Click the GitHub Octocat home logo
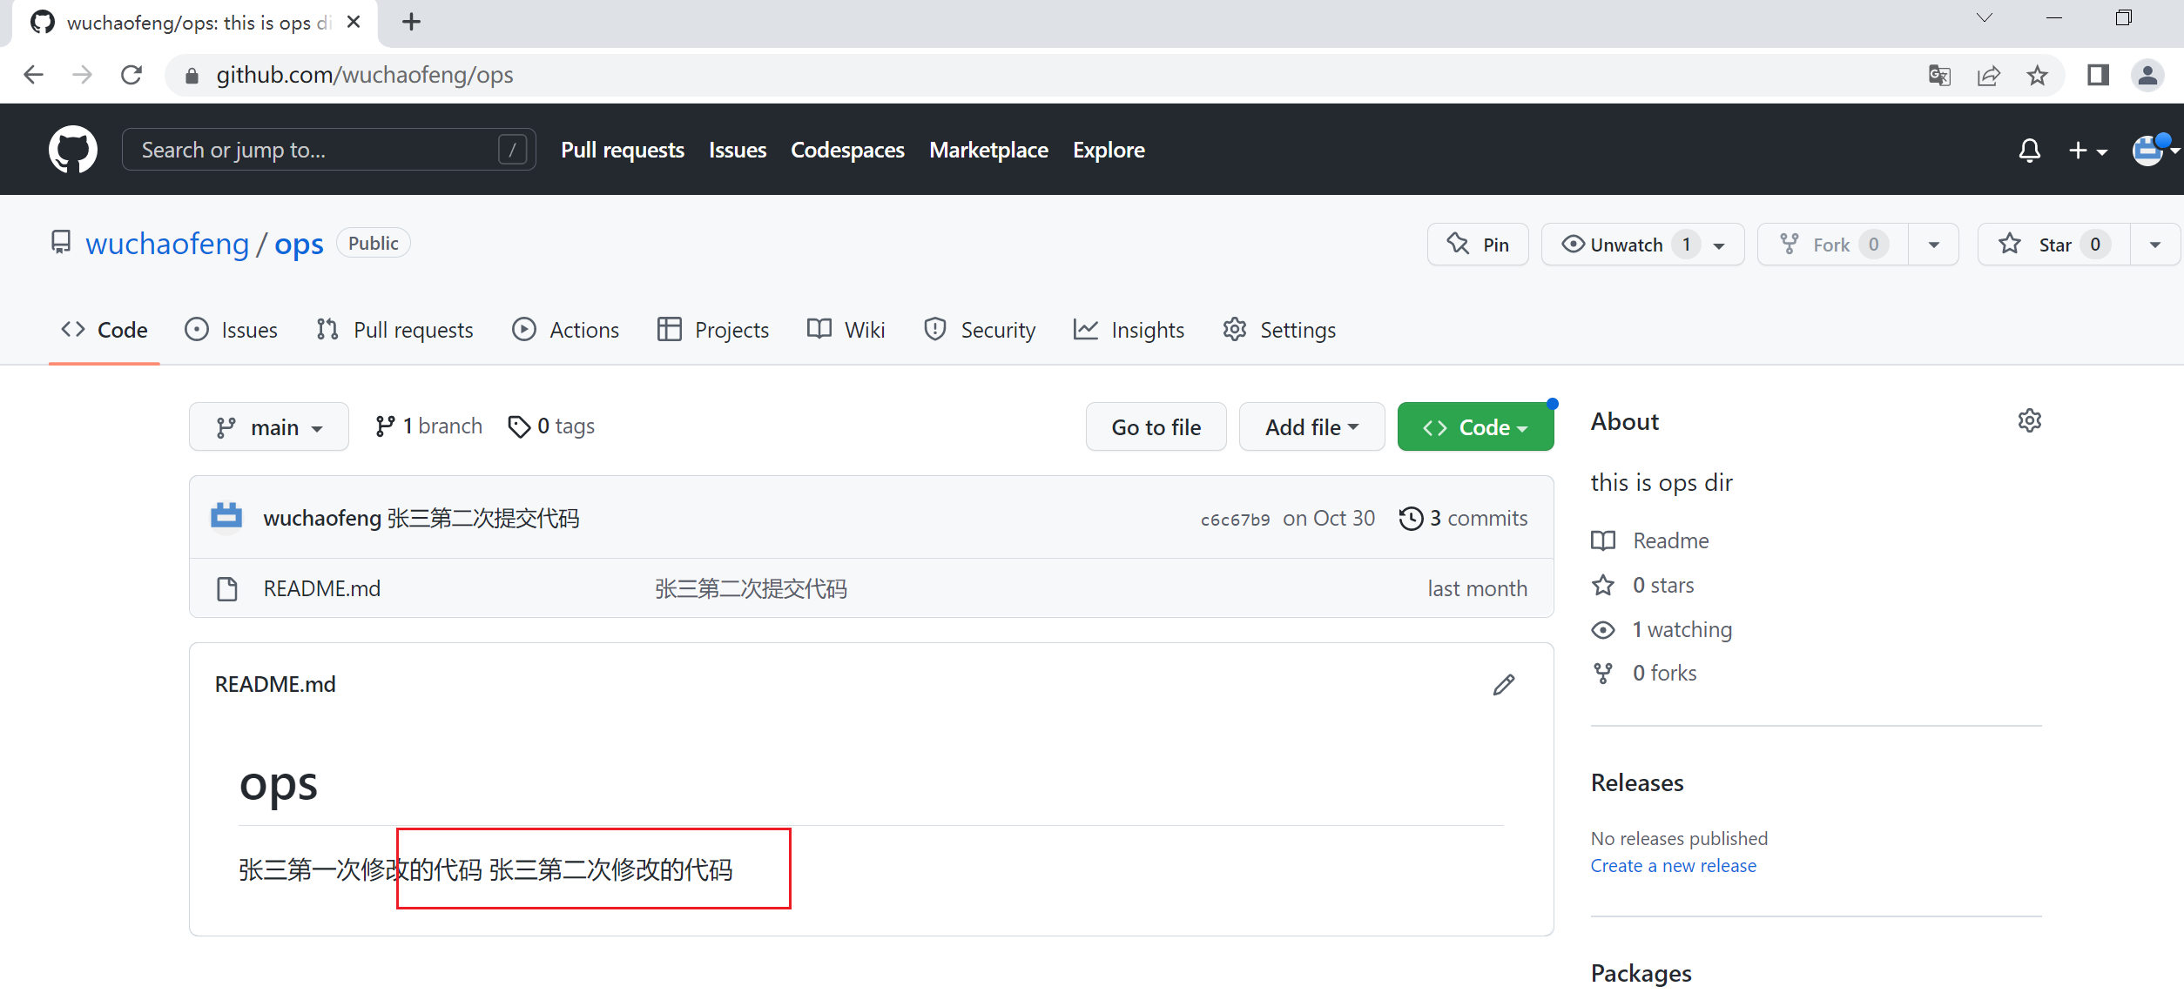Screen dimensions: 2184x993 pos(73,150)
